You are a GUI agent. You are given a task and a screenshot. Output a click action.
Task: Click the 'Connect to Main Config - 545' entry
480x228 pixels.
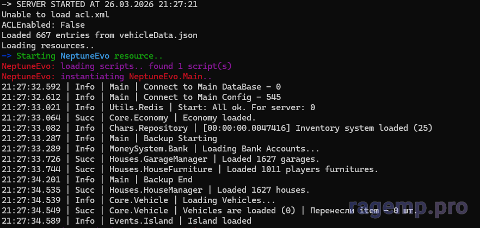click(x=212, y=97)
